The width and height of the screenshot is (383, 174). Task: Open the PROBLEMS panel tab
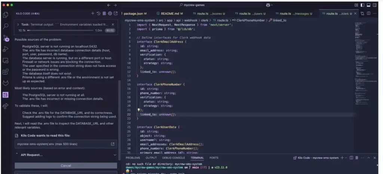coord(133,158)
